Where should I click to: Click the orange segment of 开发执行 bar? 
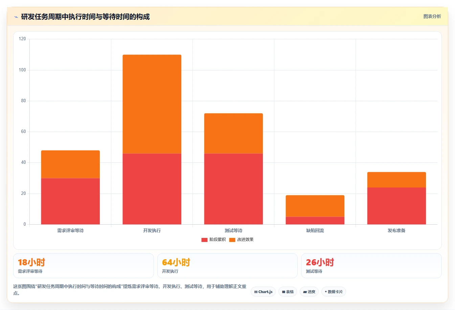tap(152, 104)
